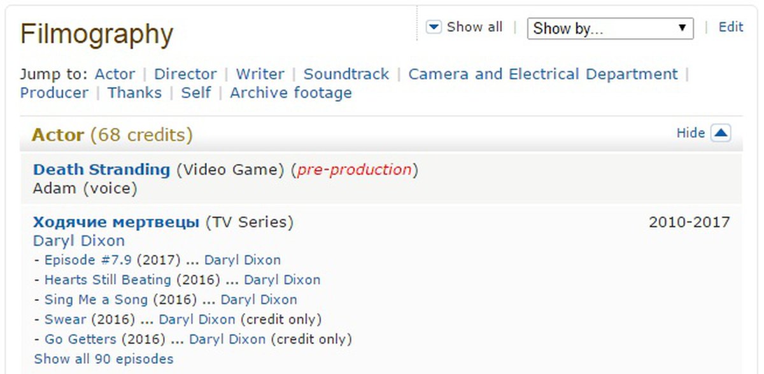
Task: Jump to Camera and Electrical Department
Action: [542, 74]
